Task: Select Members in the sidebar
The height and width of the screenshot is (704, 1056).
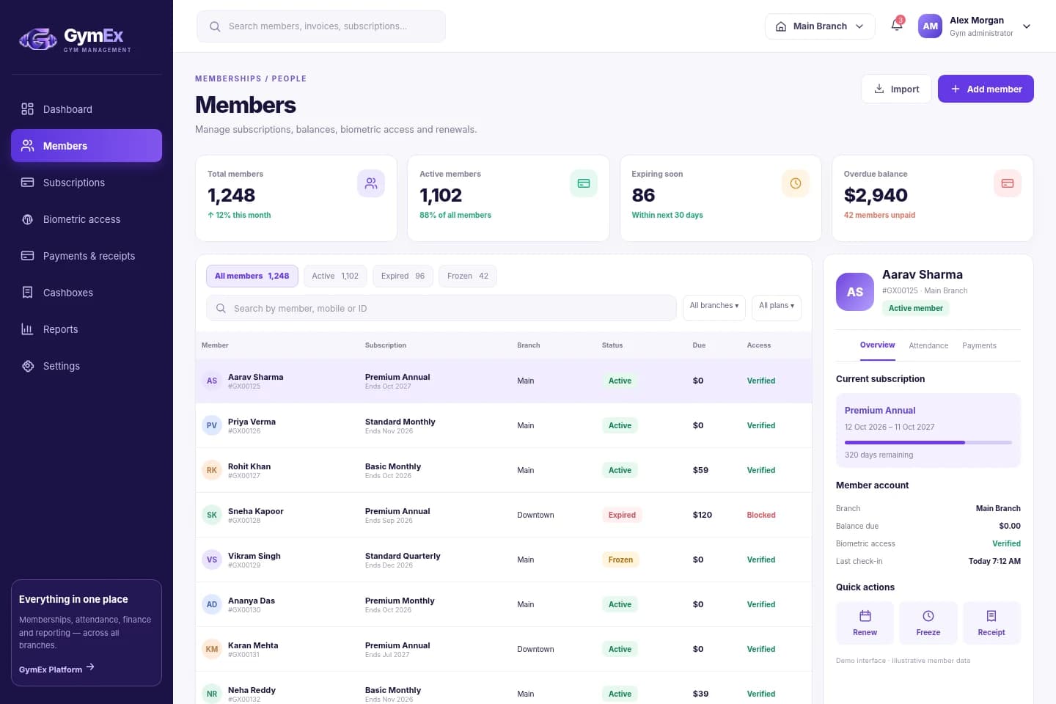Action: pyautogui.click(x=87, y=145)
